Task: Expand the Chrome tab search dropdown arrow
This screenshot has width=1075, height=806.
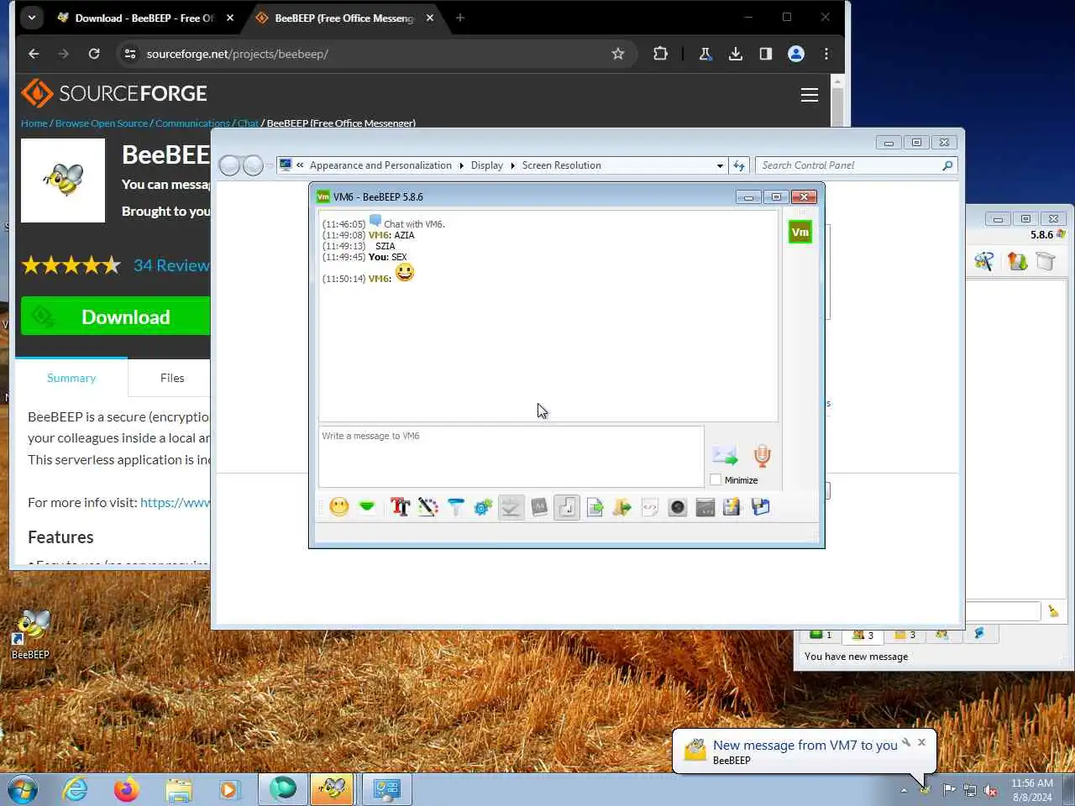Action: [x=31, y=17]
